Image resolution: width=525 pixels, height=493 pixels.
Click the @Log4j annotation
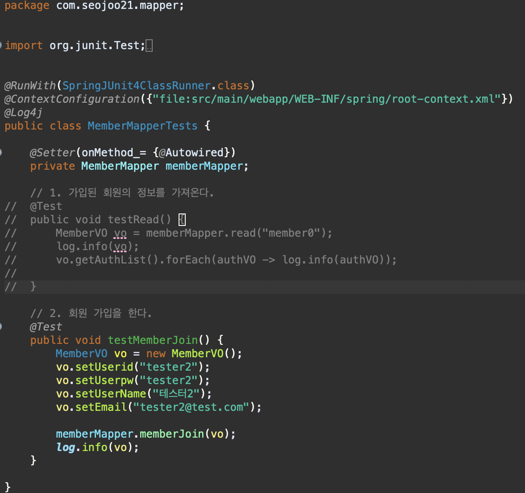(23, 113)
